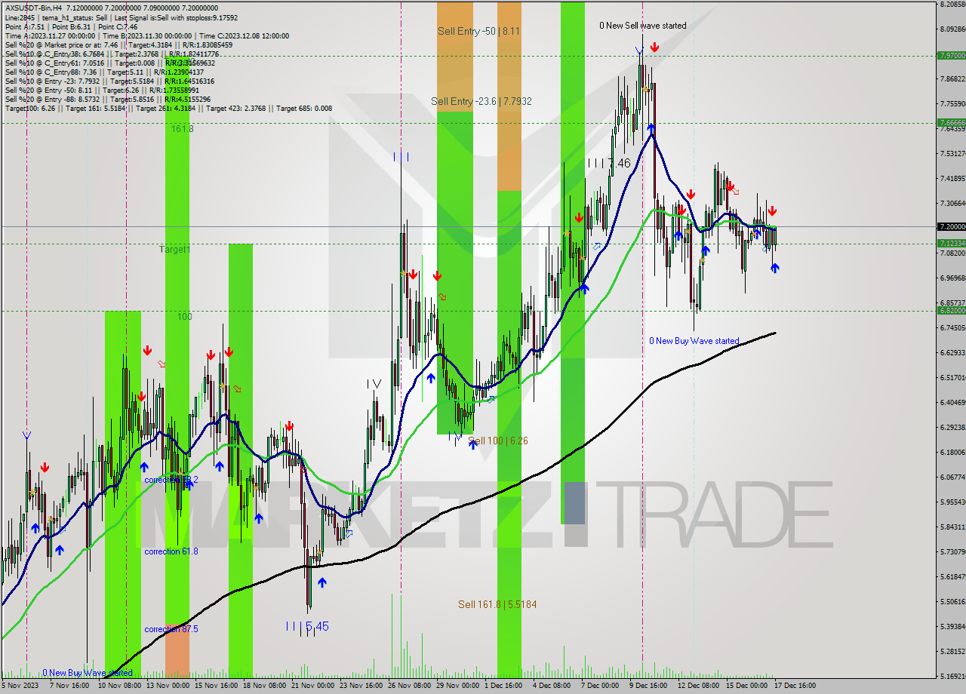
Task: Click the green price tag 7.66666
Action: click(951, 122)
